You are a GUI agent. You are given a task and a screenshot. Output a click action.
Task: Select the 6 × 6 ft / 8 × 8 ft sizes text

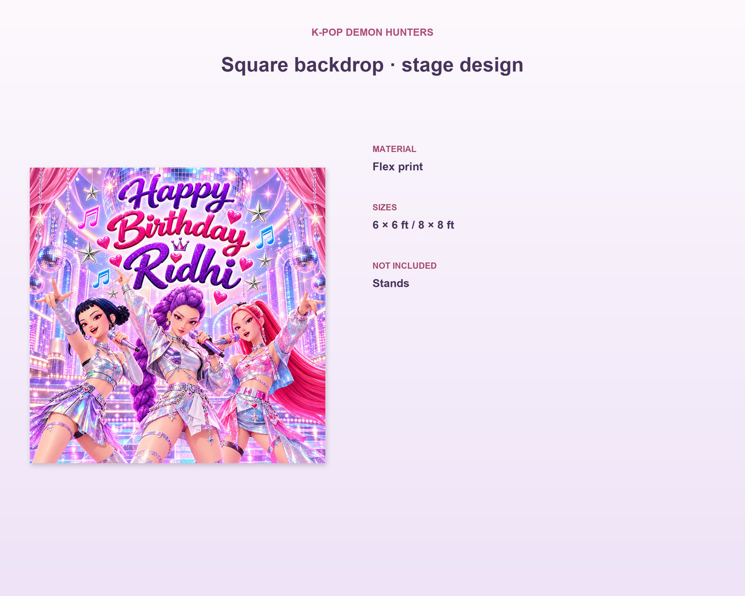pos(413,225)
